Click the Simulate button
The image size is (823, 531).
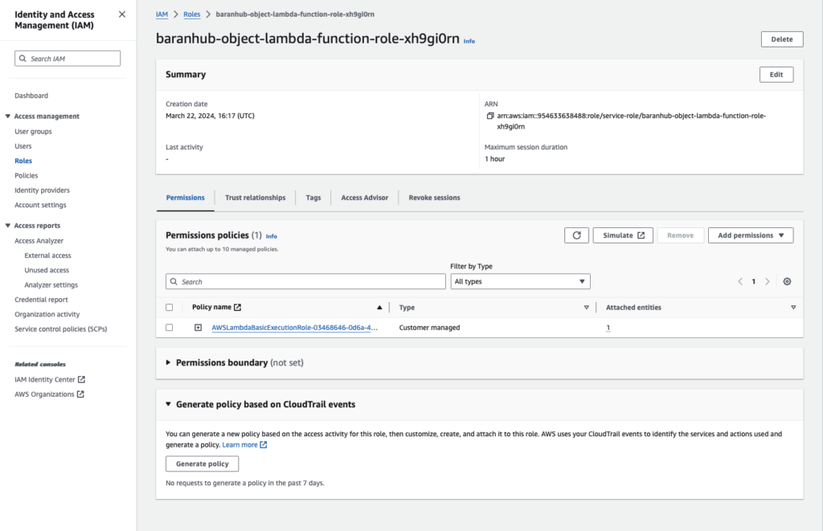tap(623, 235)
